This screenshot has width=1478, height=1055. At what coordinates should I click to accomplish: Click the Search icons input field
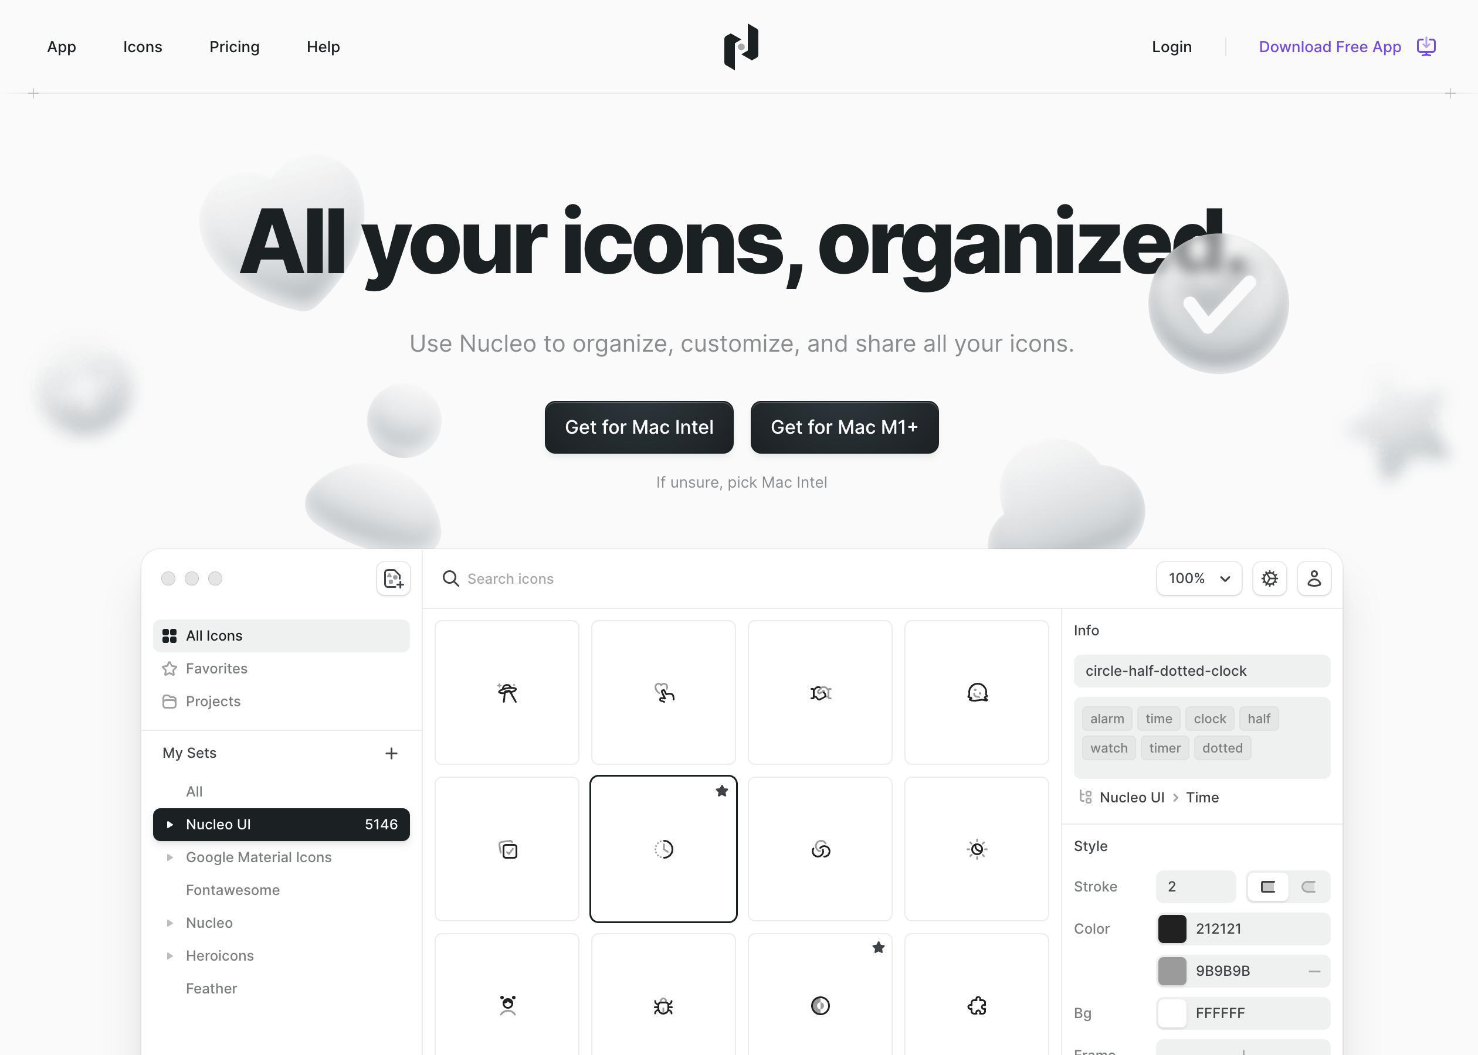tap(797, 578)
